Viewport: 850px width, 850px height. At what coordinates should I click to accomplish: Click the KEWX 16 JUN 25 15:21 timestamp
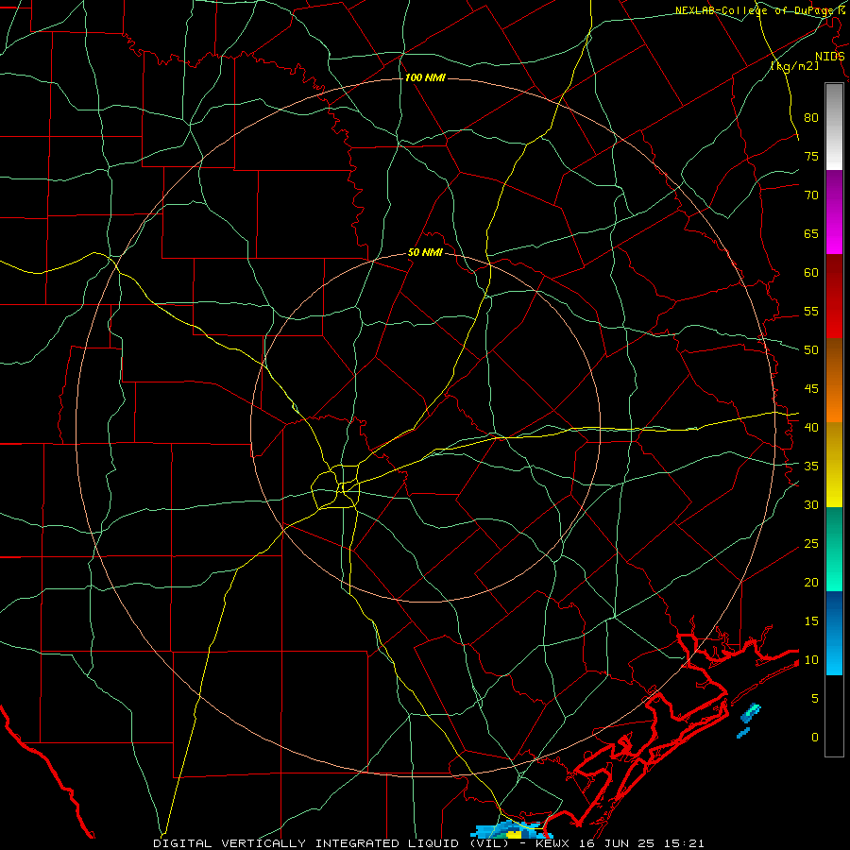pyautogui.click(x=620, y=843)
